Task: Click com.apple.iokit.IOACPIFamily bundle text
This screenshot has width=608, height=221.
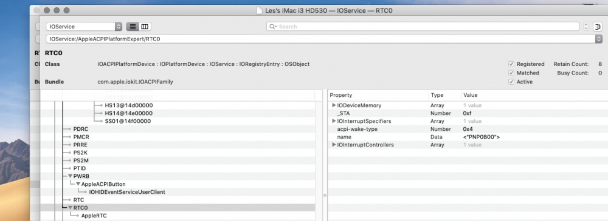Action: 136,82
